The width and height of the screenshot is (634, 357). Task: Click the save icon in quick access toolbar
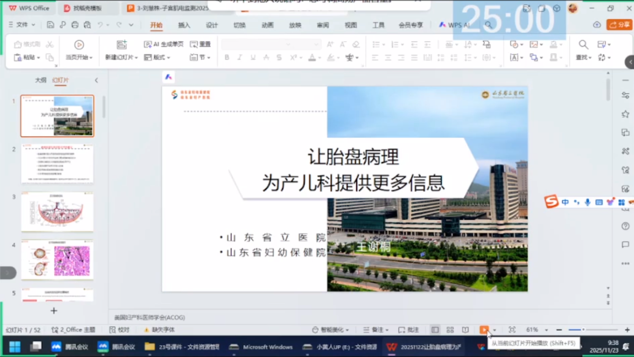(50, 25)
